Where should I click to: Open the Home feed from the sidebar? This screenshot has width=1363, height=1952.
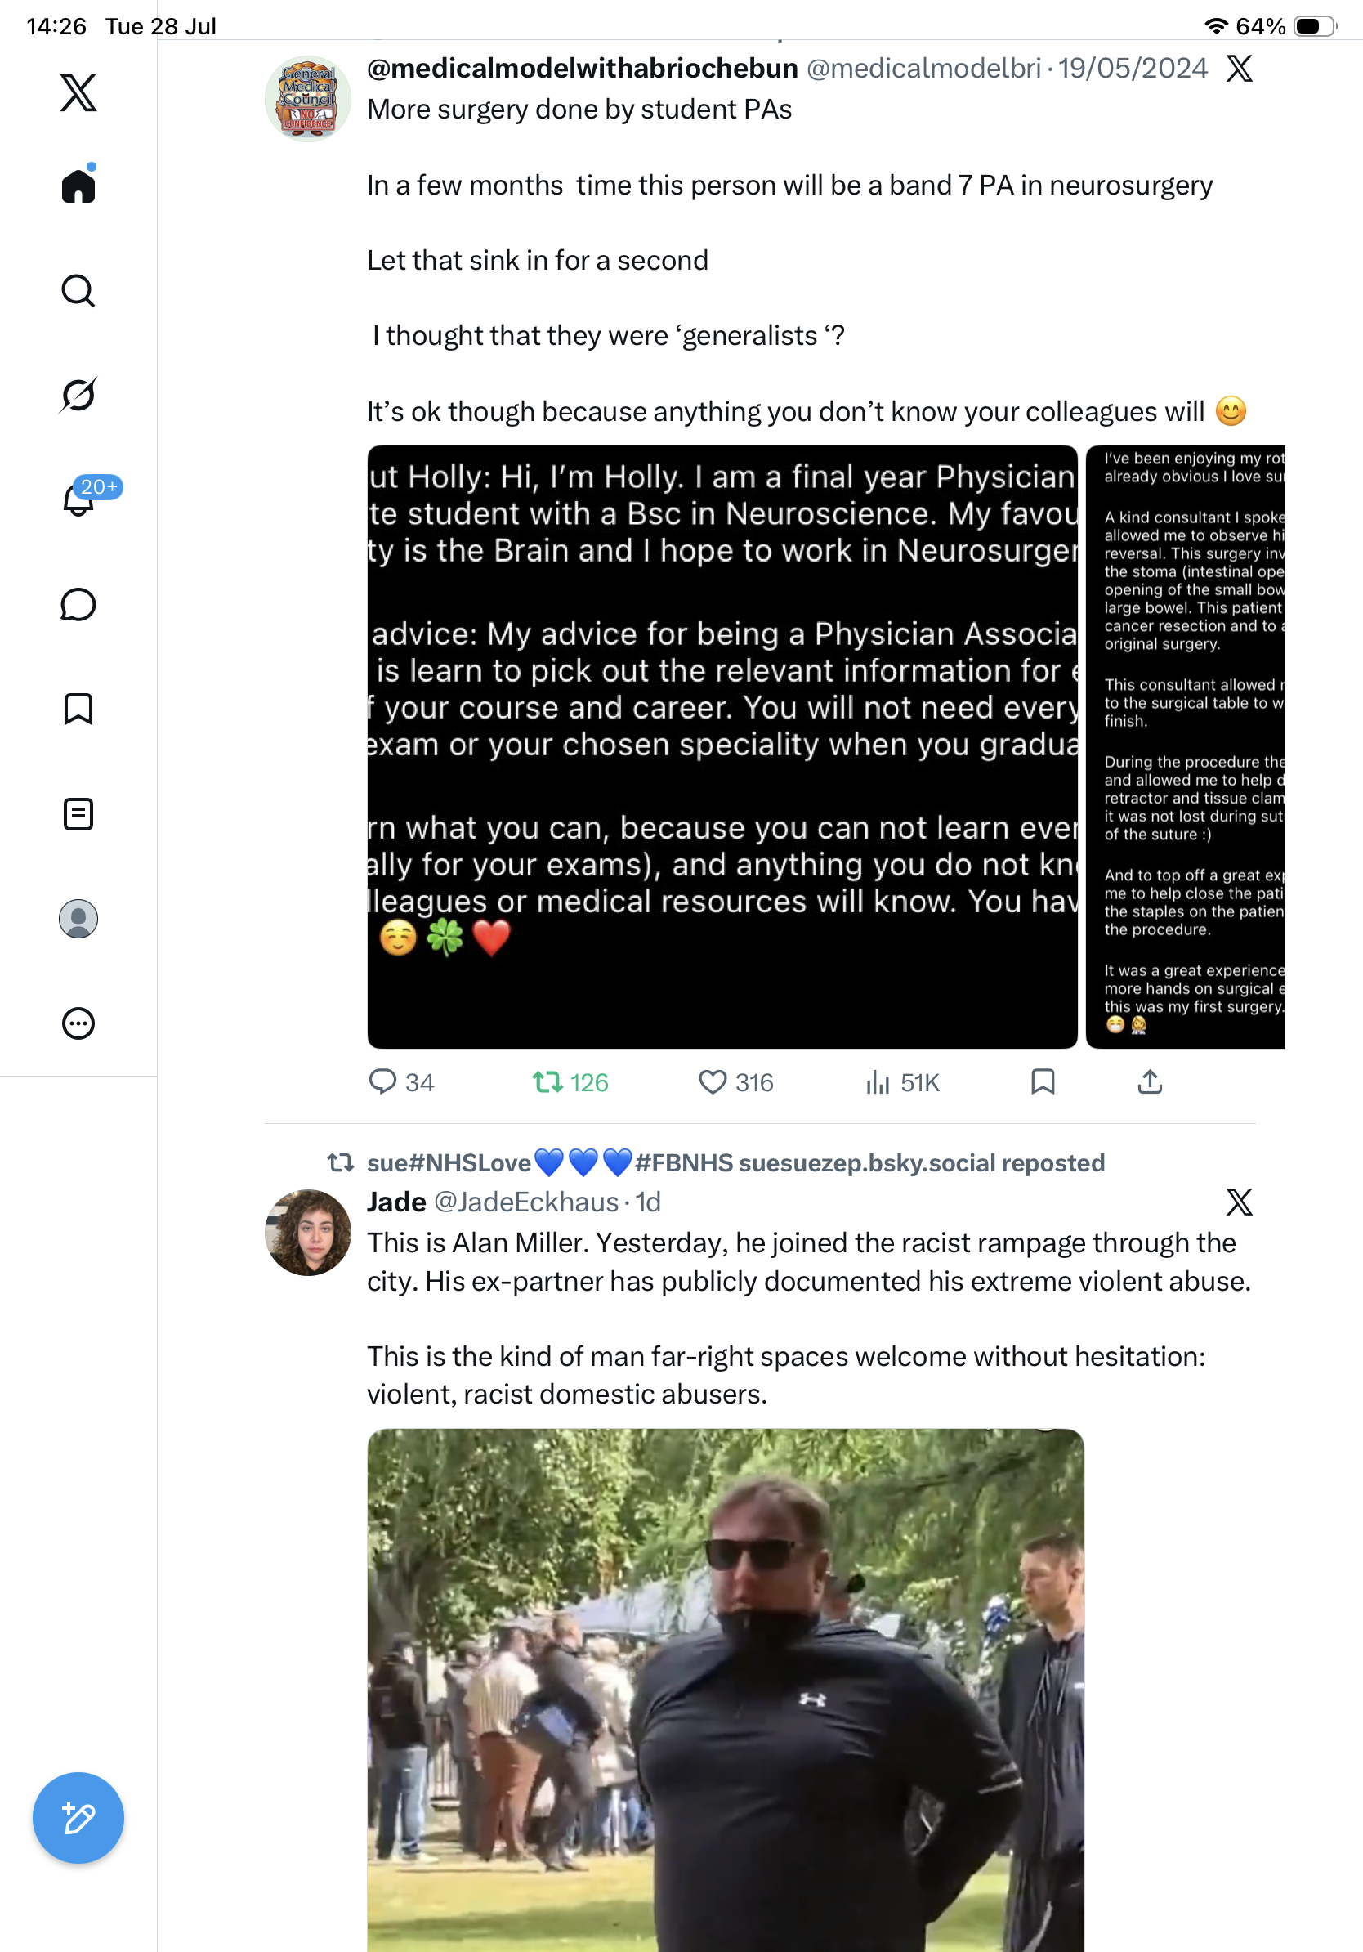tap(78, 185)
